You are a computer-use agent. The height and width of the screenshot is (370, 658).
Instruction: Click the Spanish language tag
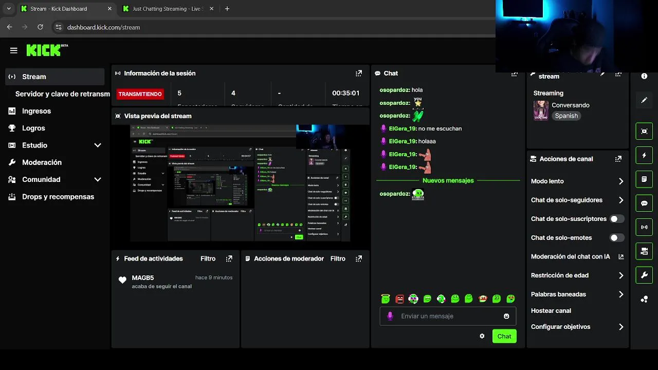[x=566, y=116]
